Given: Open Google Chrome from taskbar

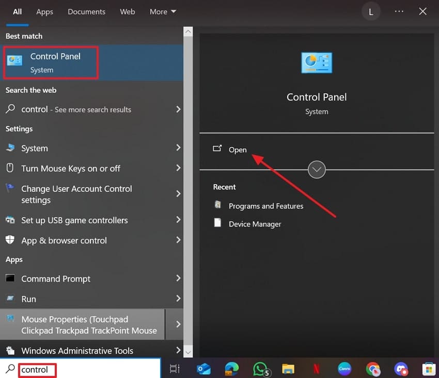Looking at the screenshot, I should tap(373, 369).
